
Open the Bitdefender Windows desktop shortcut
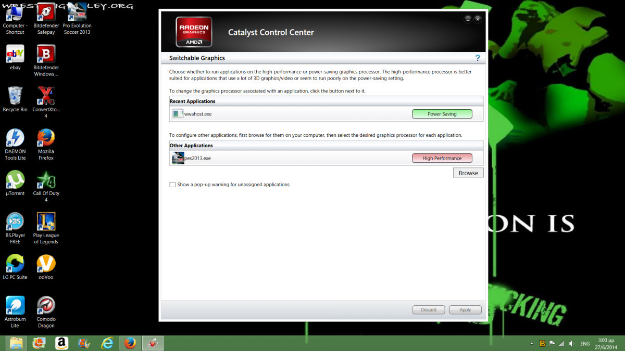coord(46,61)
